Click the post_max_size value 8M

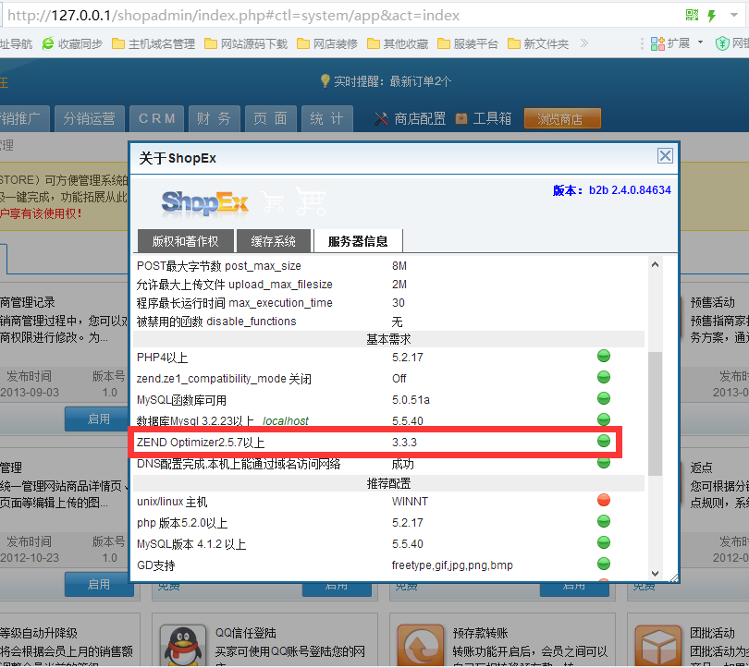point(399,266)
